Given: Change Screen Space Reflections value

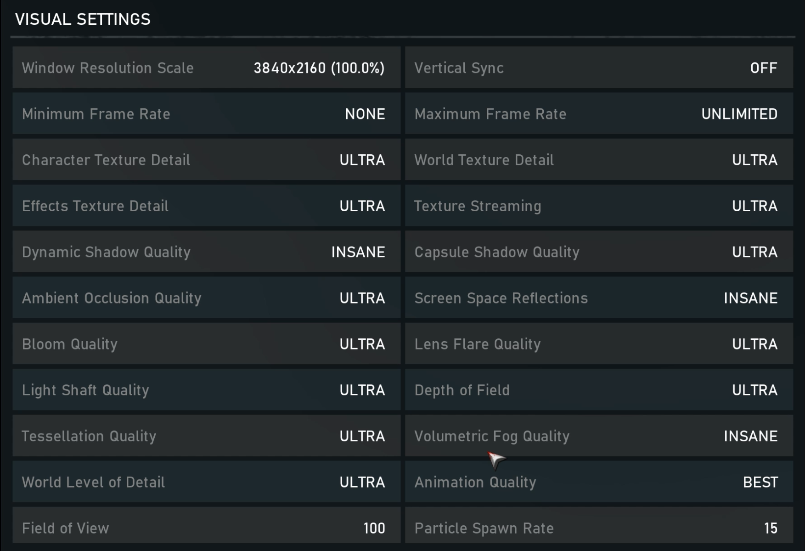Looking at the screenshot, I should [x=599, y=298].
